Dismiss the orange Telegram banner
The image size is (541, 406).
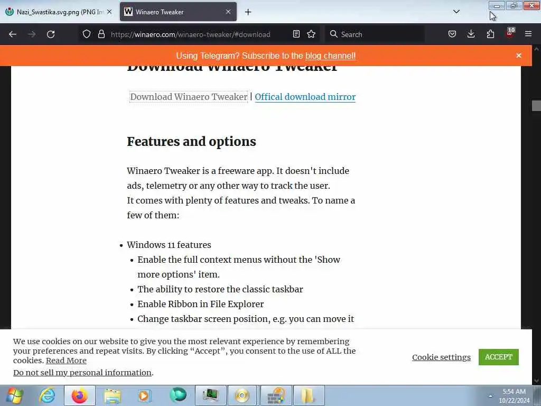click(519, 56)
